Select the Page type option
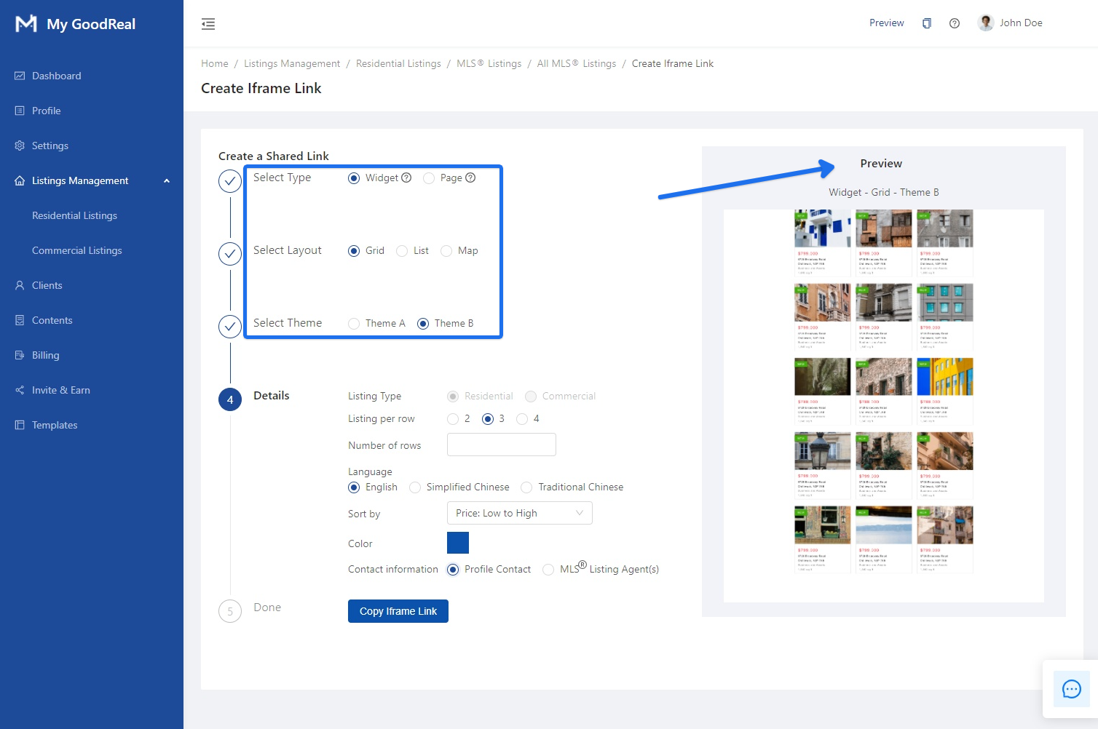Image resolution: width=1098 pixels, height=729 pixels. click(x=428, y=178)
